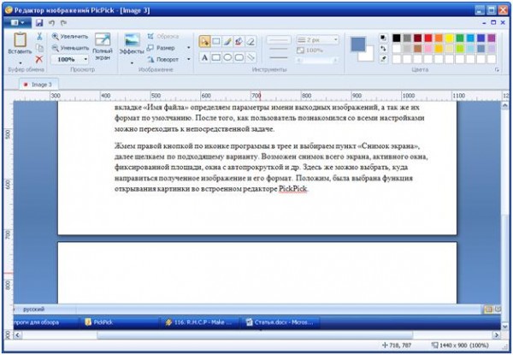Choose the top boxed line style
This screenshot has height=355, width=513.
(x=279, y=40)
